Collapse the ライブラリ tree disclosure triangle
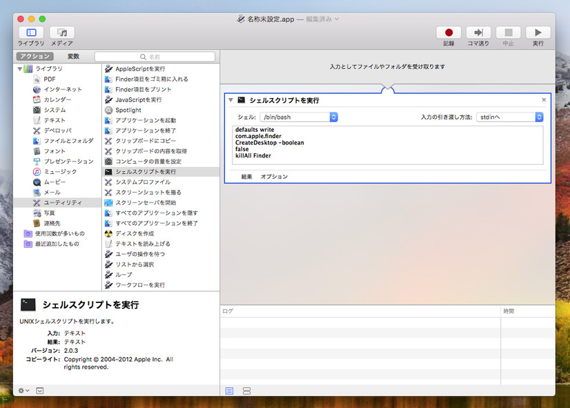The image size is (570, 408). coord(19,69)
